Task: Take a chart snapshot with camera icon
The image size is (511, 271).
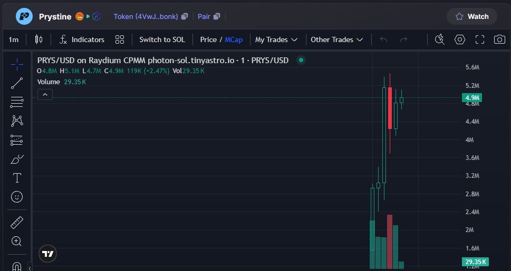Action: (499, 39)
